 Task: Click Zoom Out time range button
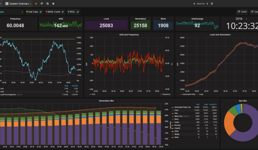coord(200,3)
